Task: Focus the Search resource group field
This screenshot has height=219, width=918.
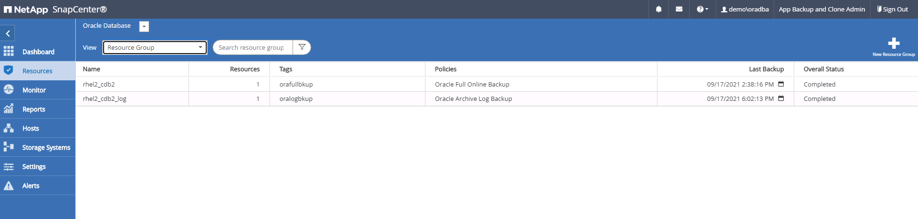Action: [253, 47]
